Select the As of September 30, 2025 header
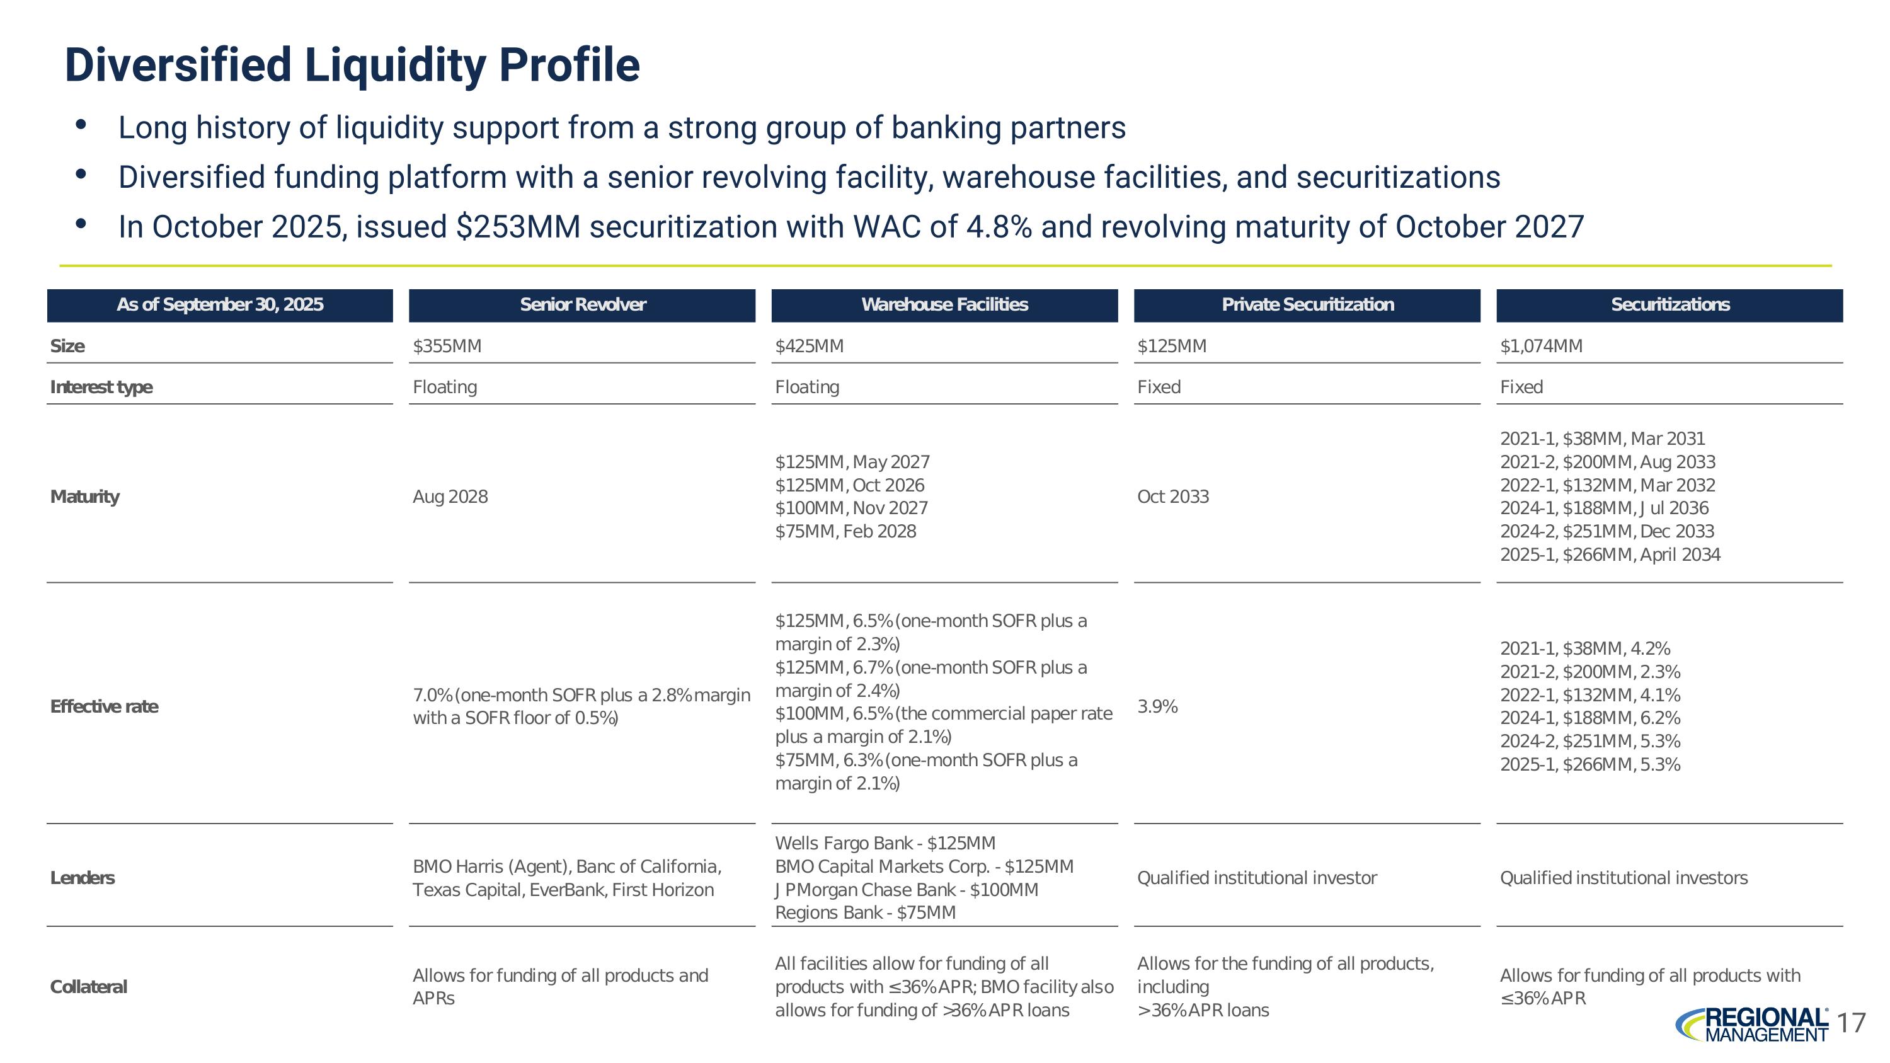The image size is (1890, 1063). click(x=219, y=305)
